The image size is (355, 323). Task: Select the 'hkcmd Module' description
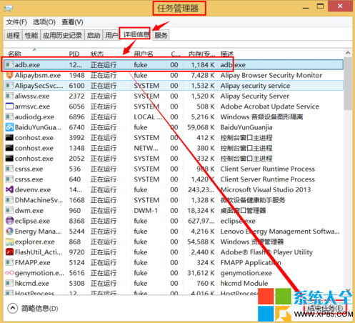pyautogui.click(x=244, y=283)
